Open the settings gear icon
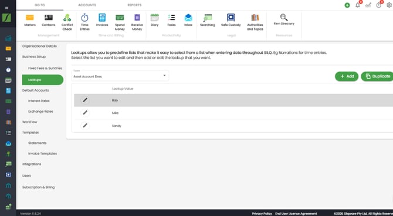 389,5
